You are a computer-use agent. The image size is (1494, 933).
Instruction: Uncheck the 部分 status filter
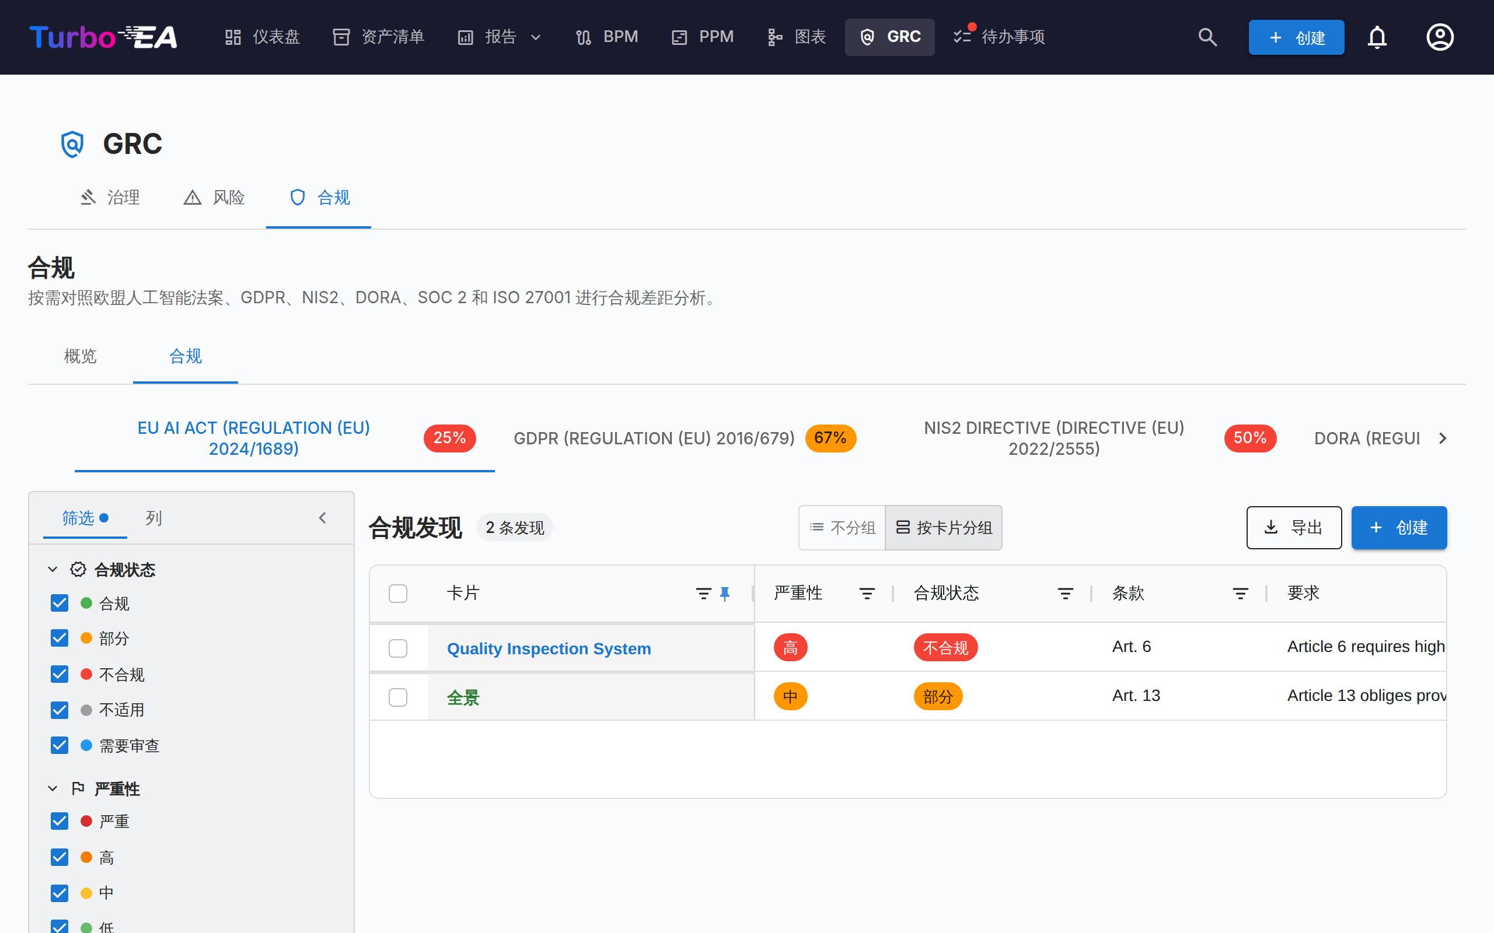click(60, 638)
